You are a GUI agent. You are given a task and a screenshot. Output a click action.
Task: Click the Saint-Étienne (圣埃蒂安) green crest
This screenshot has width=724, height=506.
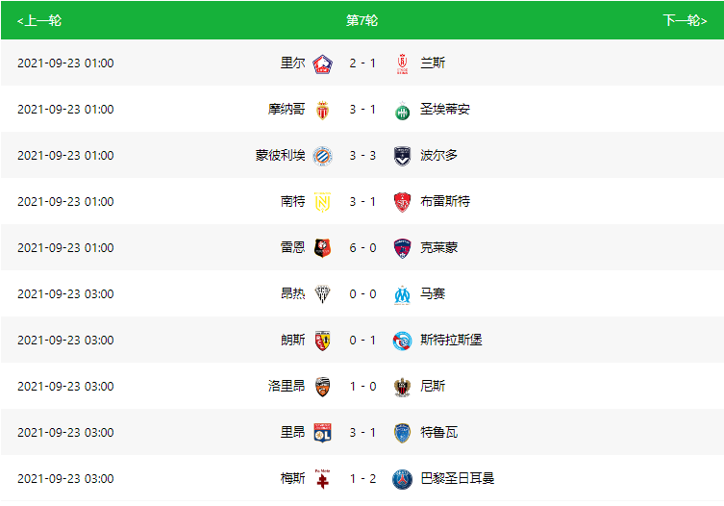402,110
